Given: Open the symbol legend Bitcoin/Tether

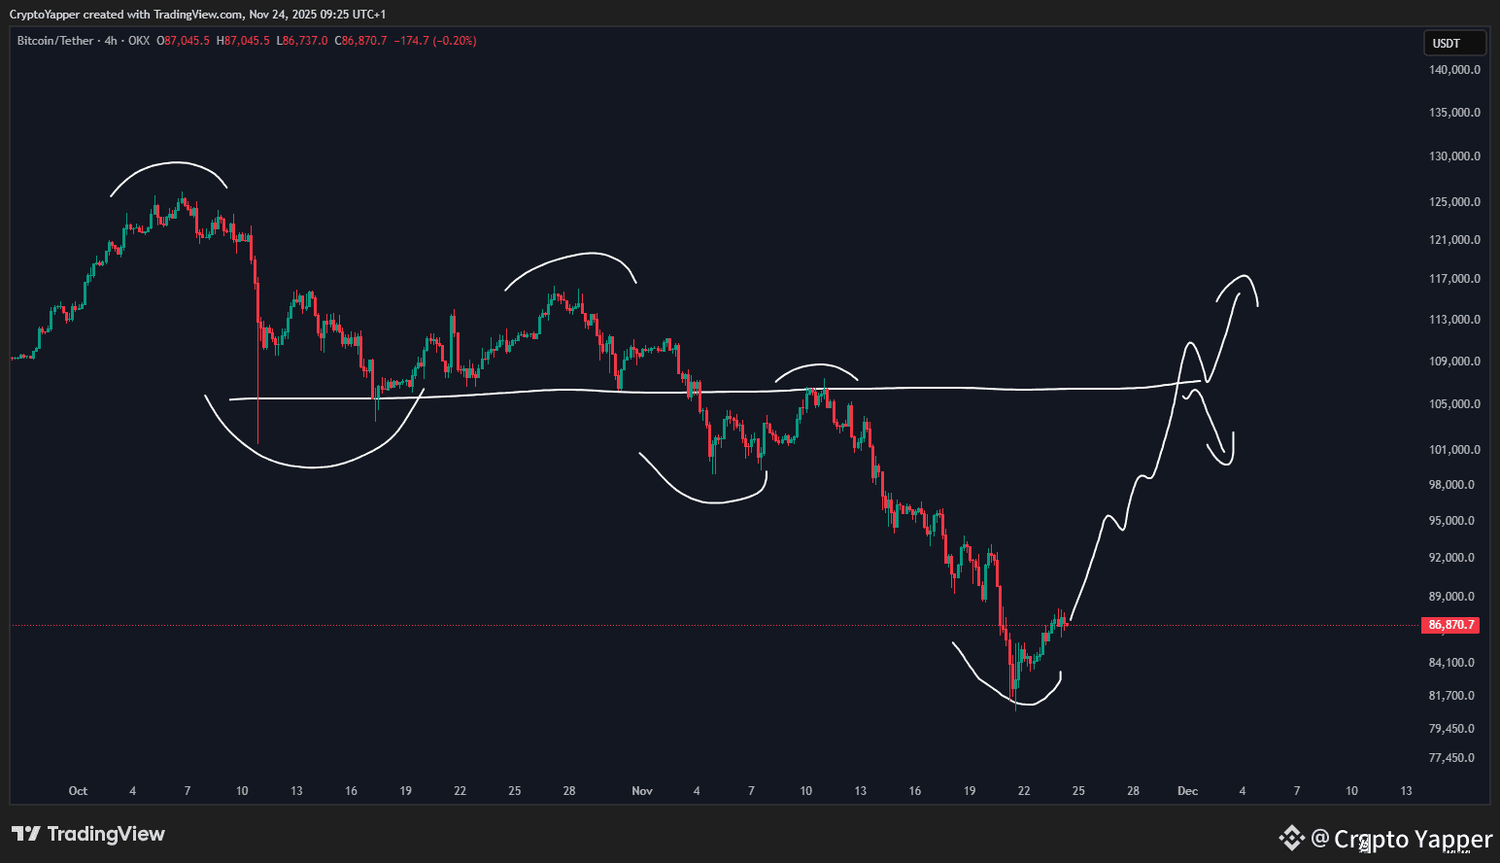Looking at the screenshot, I should point(53,41).
